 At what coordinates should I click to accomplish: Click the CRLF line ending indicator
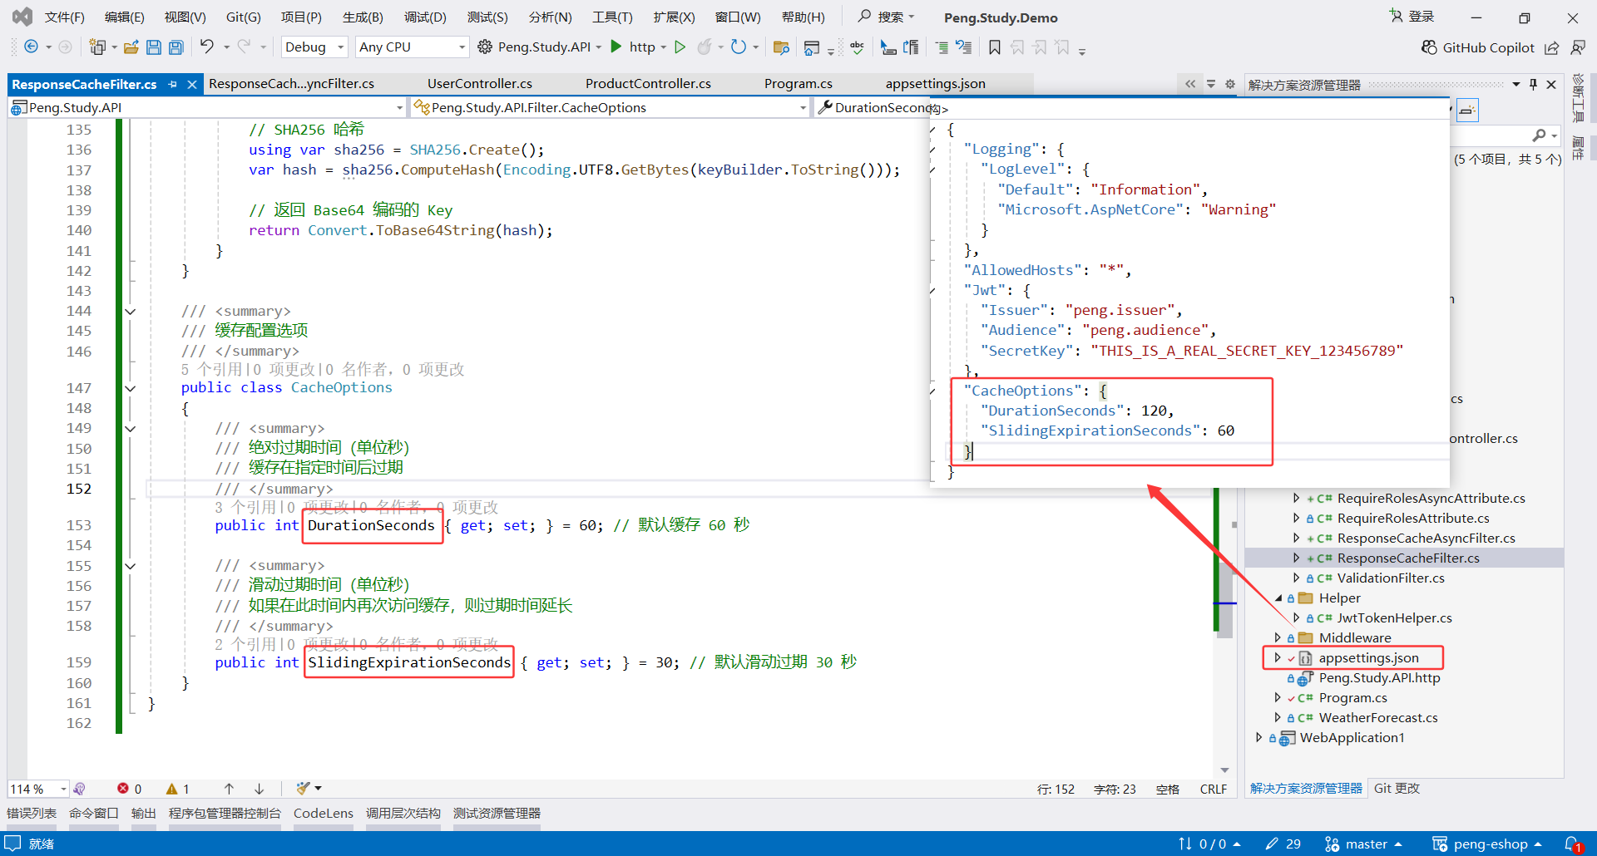[x=1214, y=790]
